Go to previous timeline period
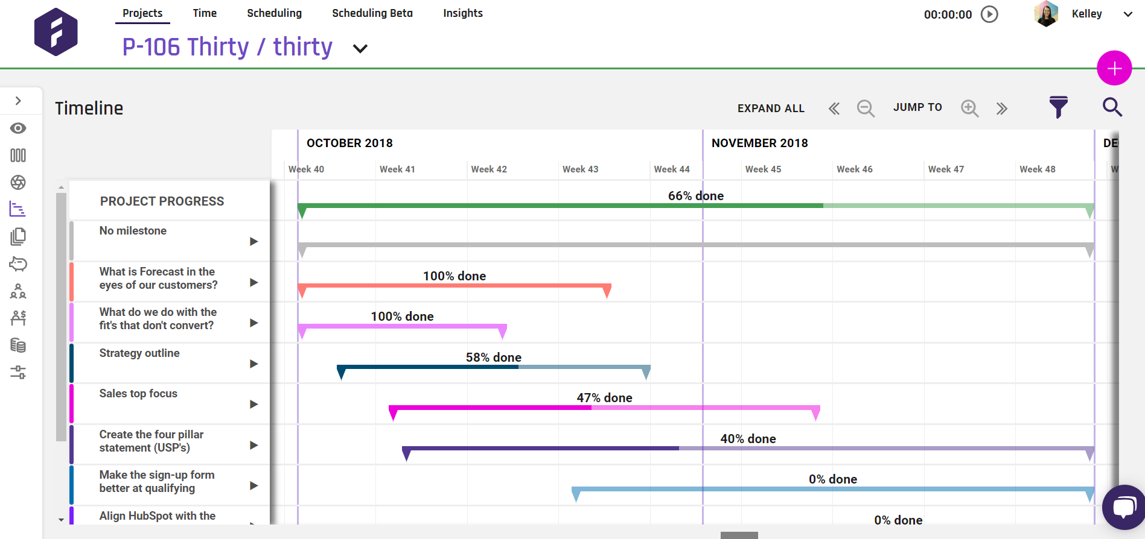This screenshot has width=1145, height=539. point(834,109)
